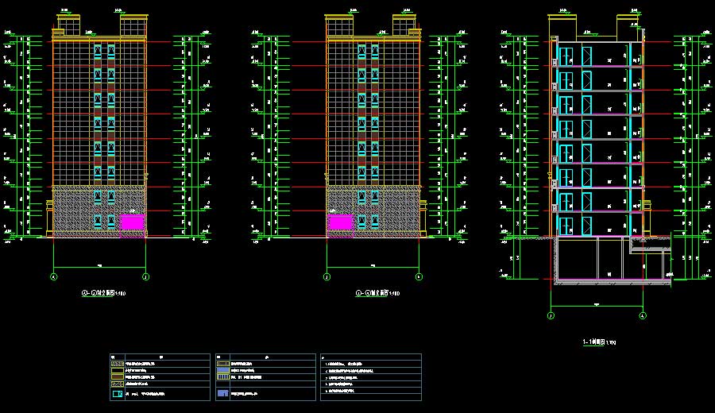Click right axis bubble under section drawing

pyautogui.click(x=643, y=315)
